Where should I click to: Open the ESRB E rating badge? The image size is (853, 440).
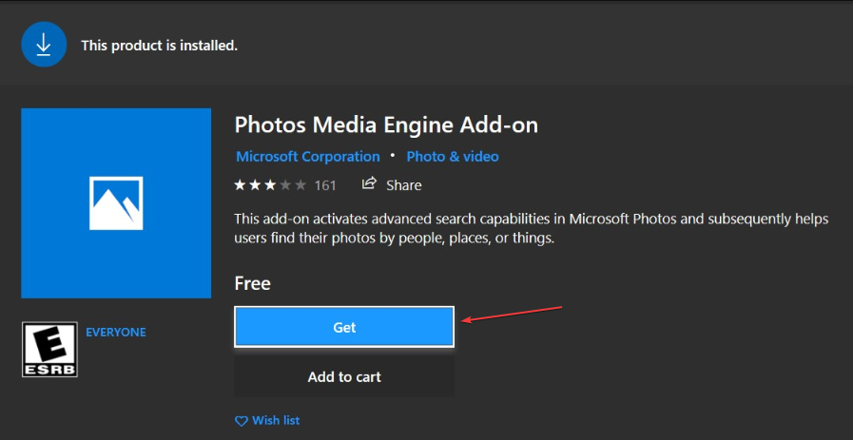coord(49,349)
